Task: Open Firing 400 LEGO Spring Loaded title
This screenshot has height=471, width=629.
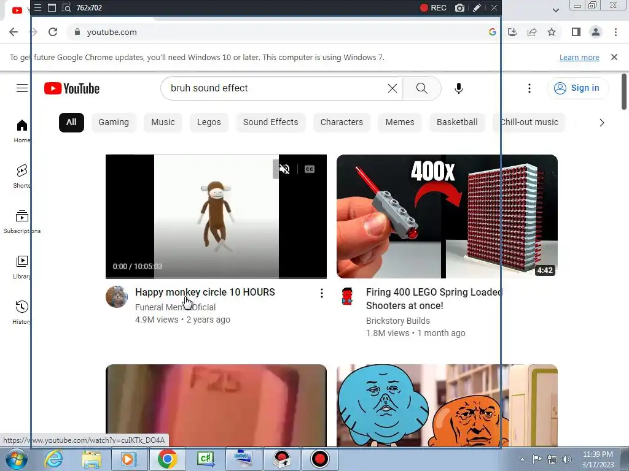Action: [434, 299]
